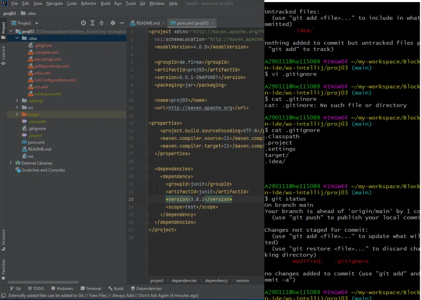Image resolution: width=421 pixels, height=300 pixels.
Task: Fold the project tag at line 1
Action: (x=147, y=32)
